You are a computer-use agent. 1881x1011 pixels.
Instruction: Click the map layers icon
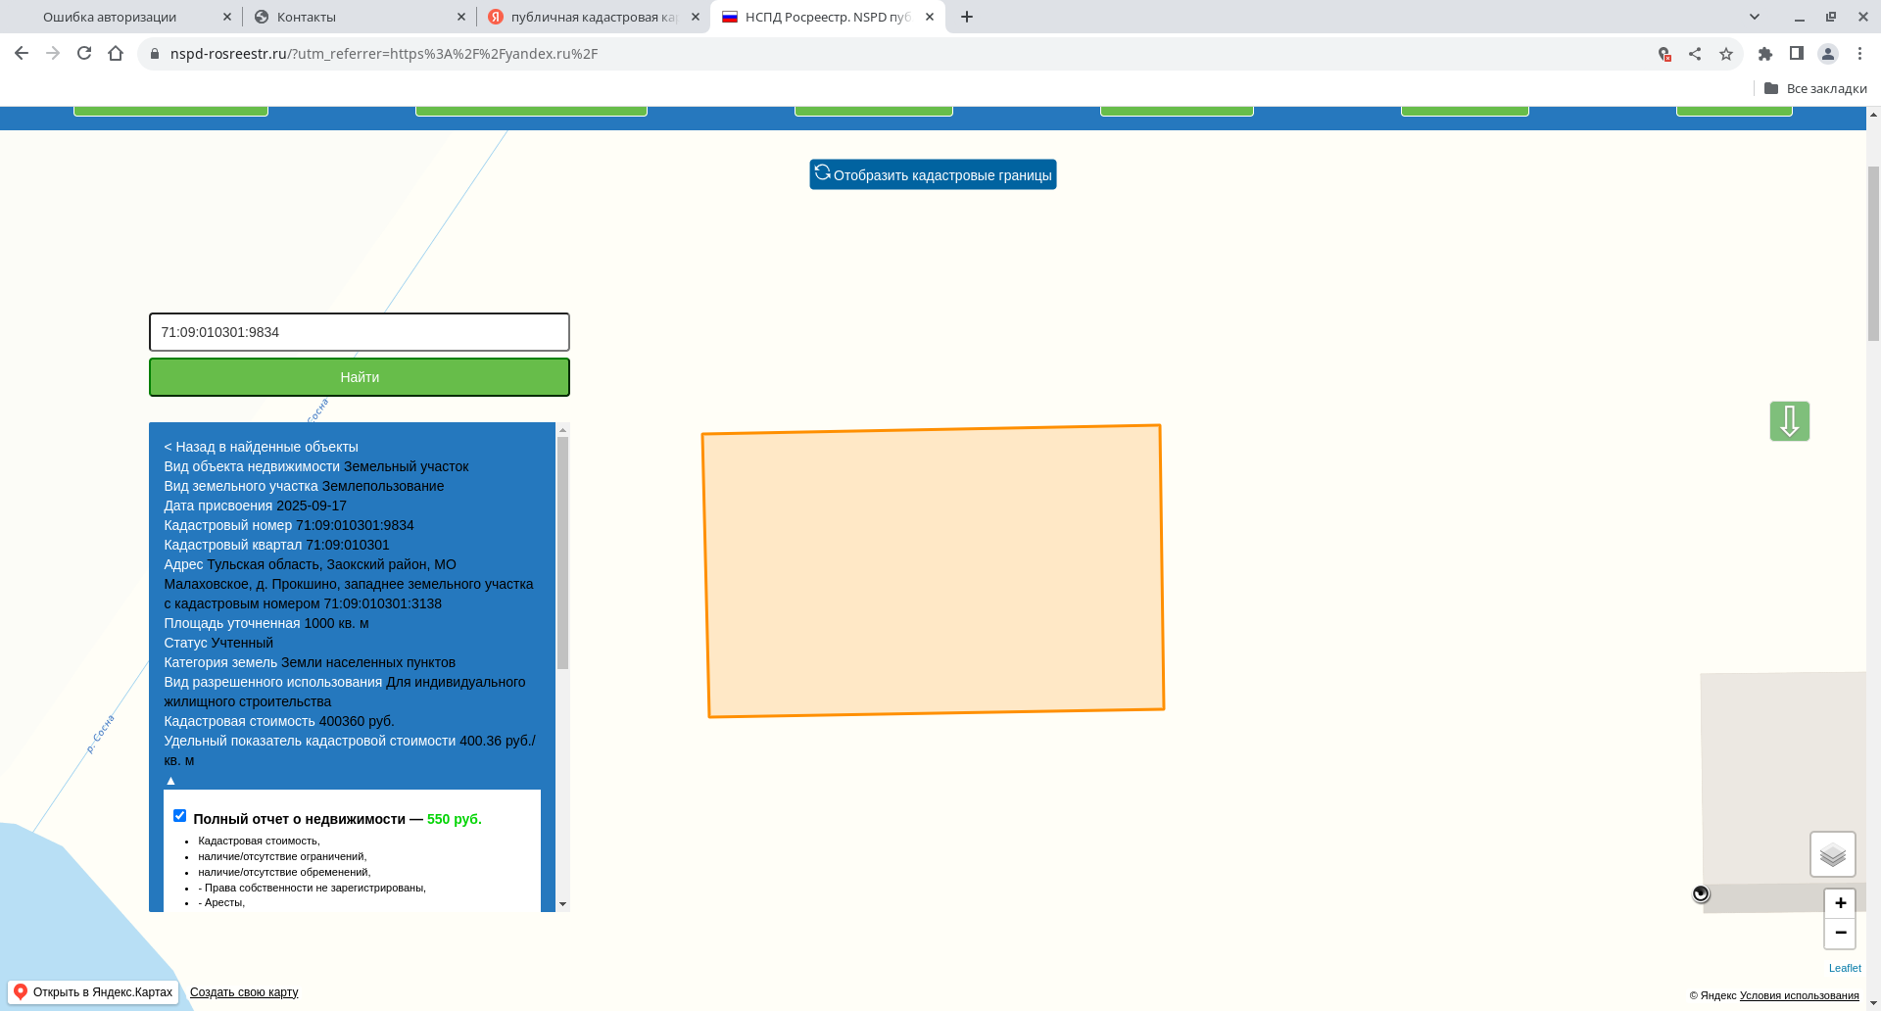point(1832,854)
